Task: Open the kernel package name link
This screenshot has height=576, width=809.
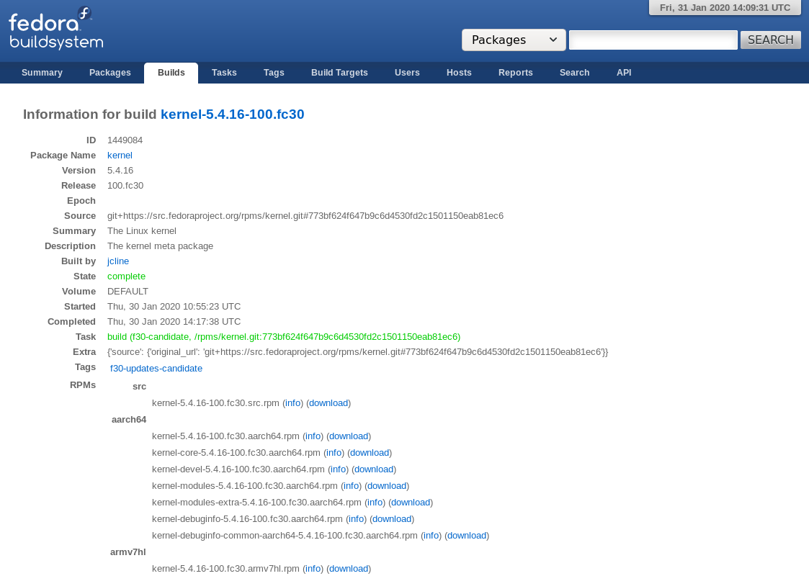Action: point(120,156)
